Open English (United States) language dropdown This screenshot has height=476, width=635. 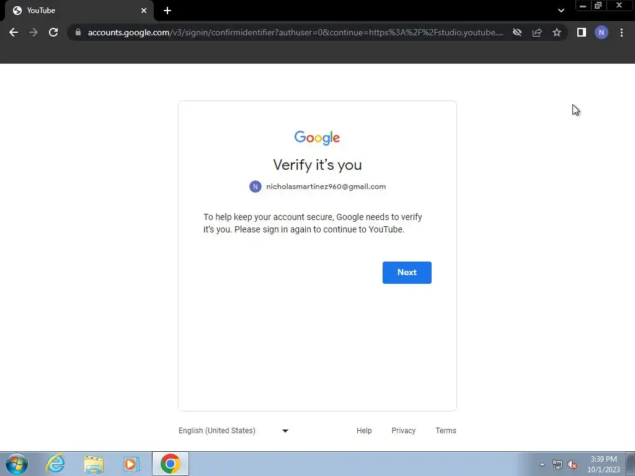pyautogui.click(x=234, y=431)
